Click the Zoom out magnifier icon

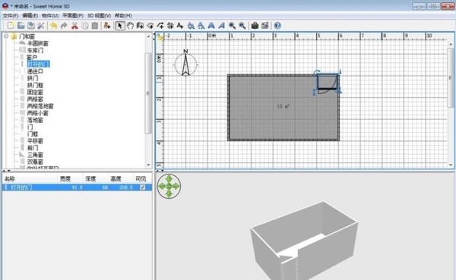click(x=242, y=26)
